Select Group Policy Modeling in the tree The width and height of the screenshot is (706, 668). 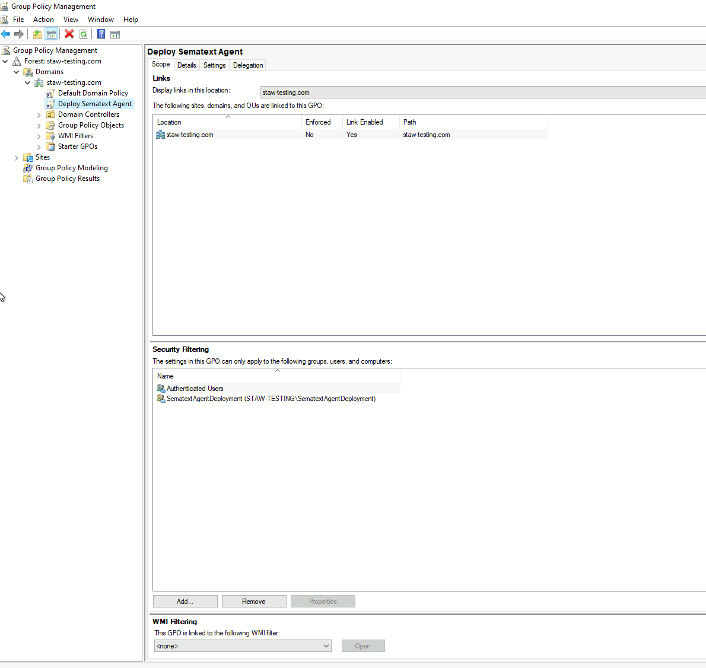(72, 168)
